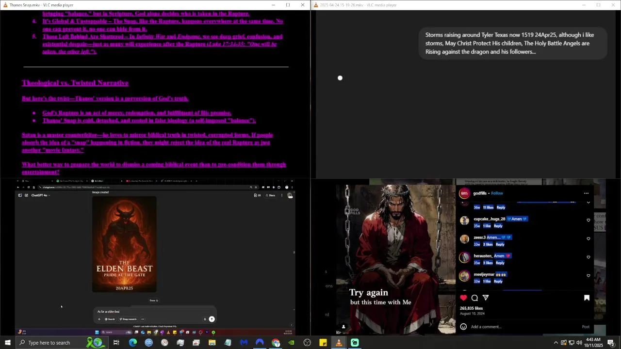Show hidden system tray icons
Image resolution: width=621 pixels, height=349 pixels.
point(556,343)
